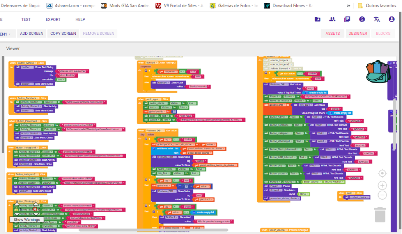Open the Kodular account profile icon
The image size is (402, 234).
pyautogui.click(x=391, y=19)
